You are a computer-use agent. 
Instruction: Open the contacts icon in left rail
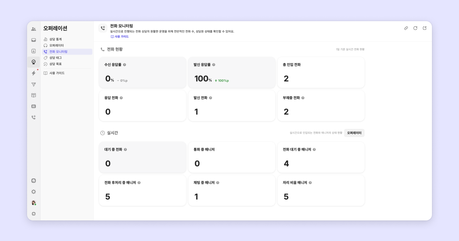click(x=34, y=51)
